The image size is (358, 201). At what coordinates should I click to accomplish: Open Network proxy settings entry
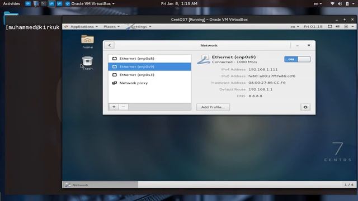point(149,83)
